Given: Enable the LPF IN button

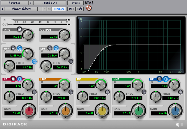Looking at the screenshot, I should (71, 61).
